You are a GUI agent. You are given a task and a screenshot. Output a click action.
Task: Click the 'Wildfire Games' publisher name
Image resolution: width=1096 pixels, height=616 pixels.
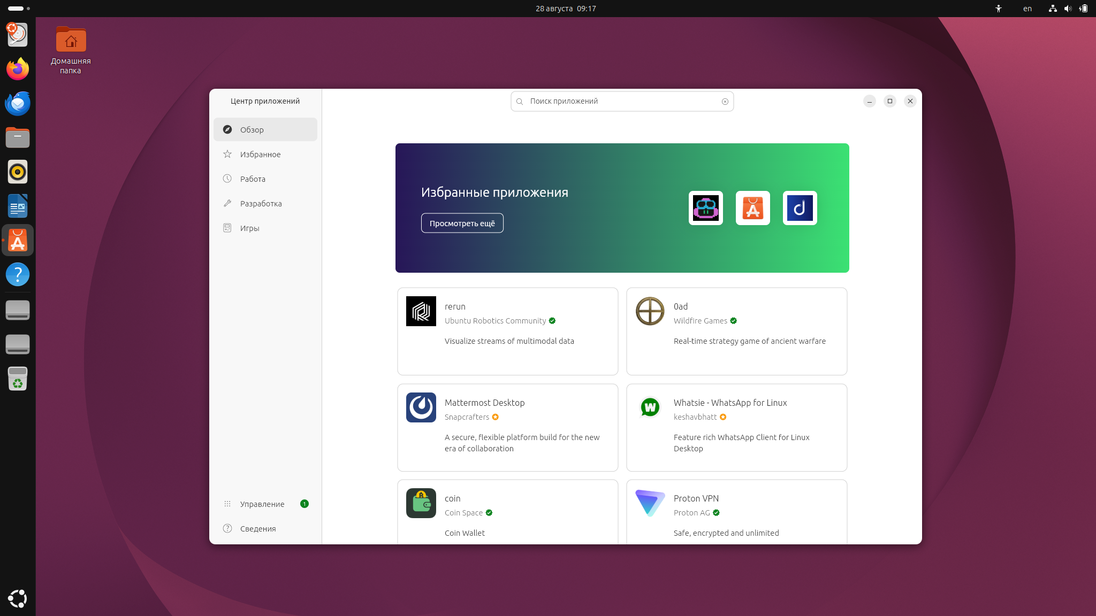coord(701,321)
